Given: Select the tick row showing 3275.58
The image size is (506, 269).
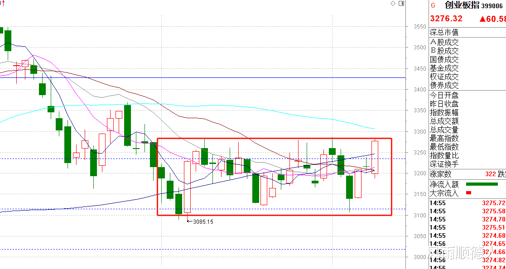Looking at the screenshot, I should pos(467,211).
